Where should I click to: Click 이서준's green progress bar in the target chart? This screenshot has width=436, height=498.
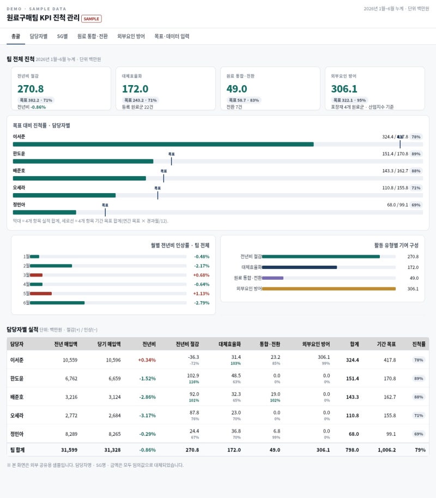tap(163, 144)
